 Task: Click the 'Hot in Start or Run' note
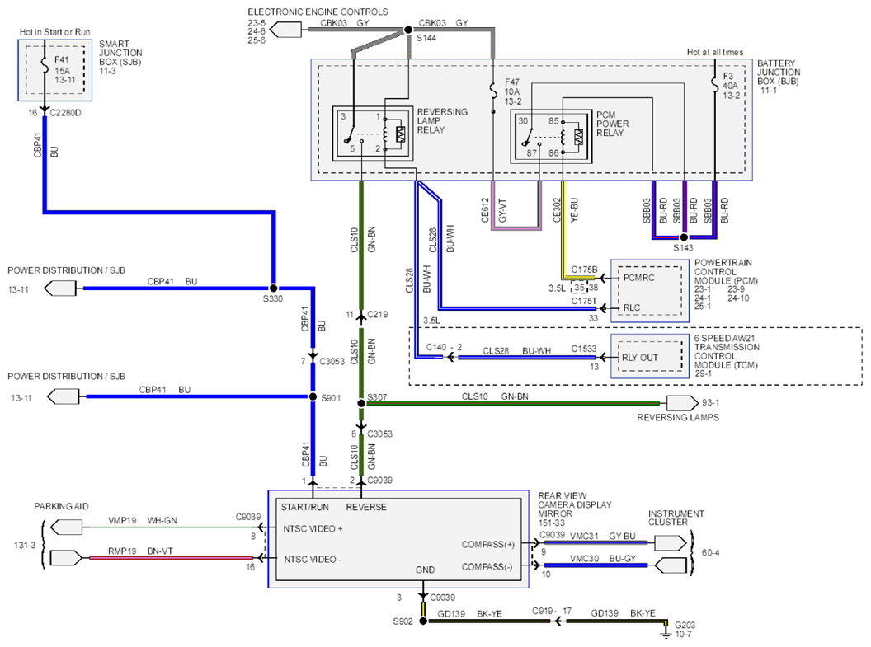tap(54, 32)
